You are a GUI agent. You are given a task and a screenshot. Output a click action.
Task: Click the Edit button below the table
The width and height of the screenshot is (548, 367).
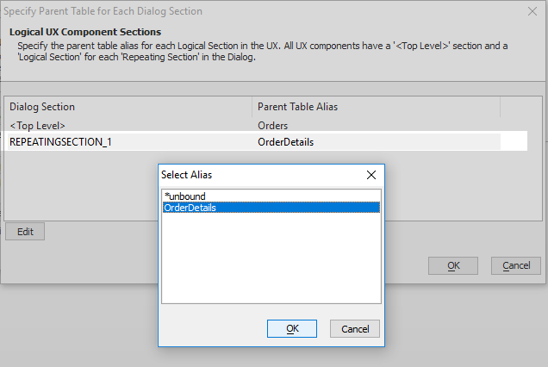click(25, 232)
